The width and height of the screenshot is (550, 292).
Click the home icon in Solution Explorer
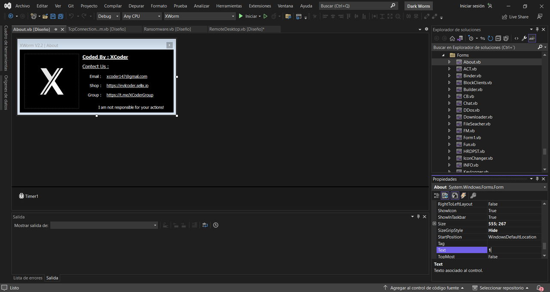click(452, 38)
